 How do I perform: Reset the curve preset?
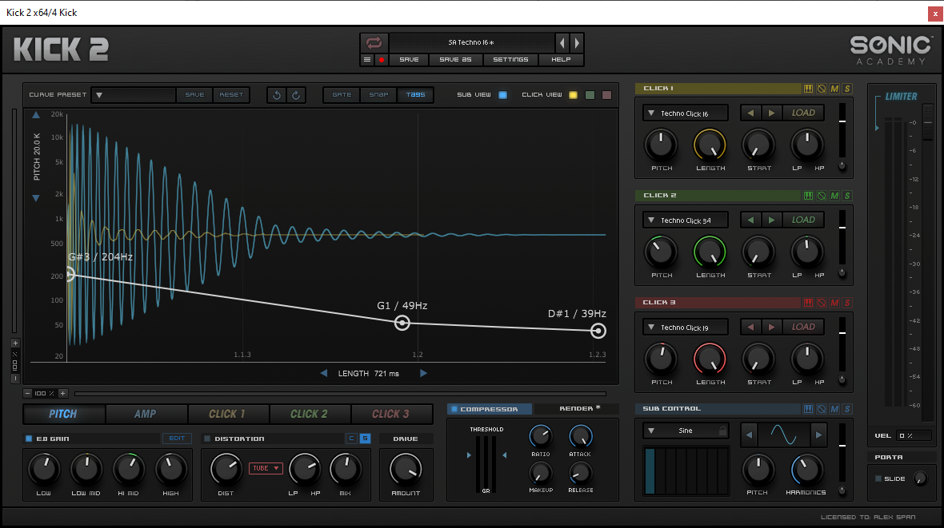[231, 95]
